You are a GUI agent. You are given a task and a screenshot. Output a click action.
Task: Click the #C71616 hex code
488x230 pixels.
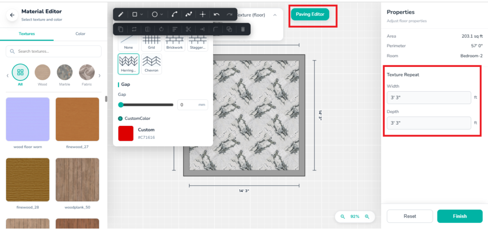click(146, 137)
